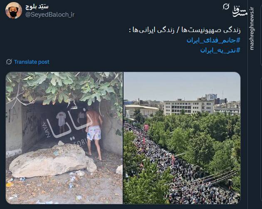Open the @SeyedBaloch_ir handle
The height and width of the screenshot is (209, 262).
coord(50,15)
